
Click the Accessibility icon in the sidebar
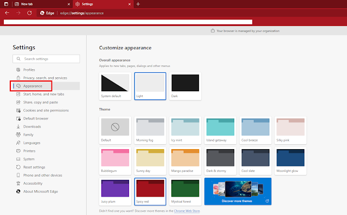point(18,183)
